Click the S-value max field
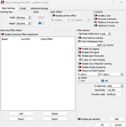Viewport: 126px width, 127px height. pos(114,86)
